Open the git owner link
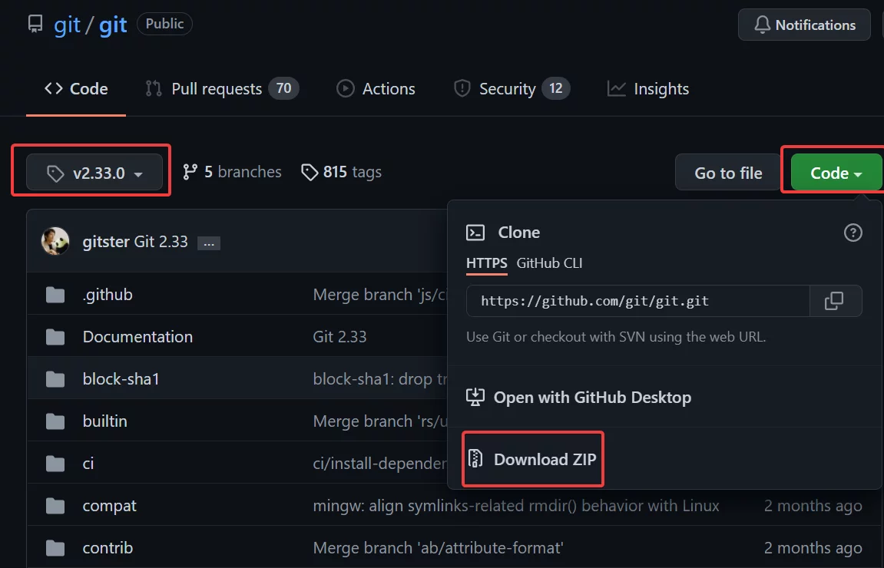884x568 pixels. [x=67, y=25]
